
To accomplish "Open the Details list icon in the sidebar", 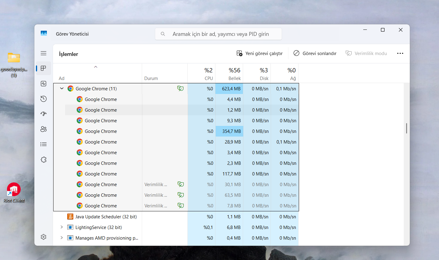I will pos(44,144).
